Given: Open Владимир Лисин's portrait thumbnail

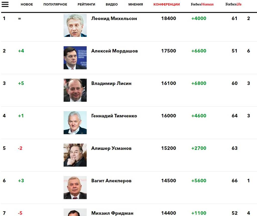Looking at the screenshot, I should point(75,90).
